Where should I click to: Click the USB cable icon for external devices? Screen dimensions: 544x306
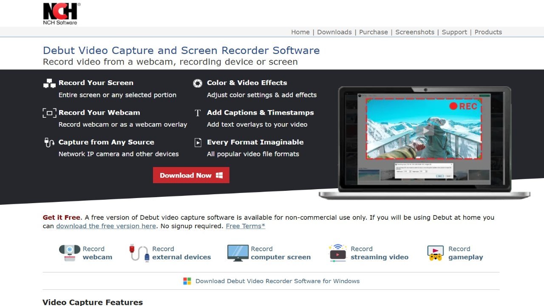[x=139, y=253]
